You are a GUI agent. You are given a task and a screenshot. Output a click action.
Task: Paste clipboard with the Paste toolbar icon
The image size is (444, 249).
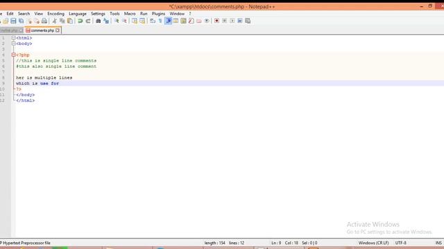70,21
